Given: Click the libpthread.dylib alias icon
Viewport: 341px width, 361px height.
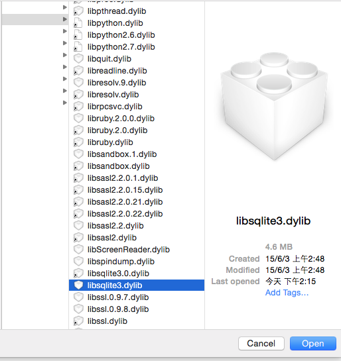Looking at the screenshot, I should 78,11.
